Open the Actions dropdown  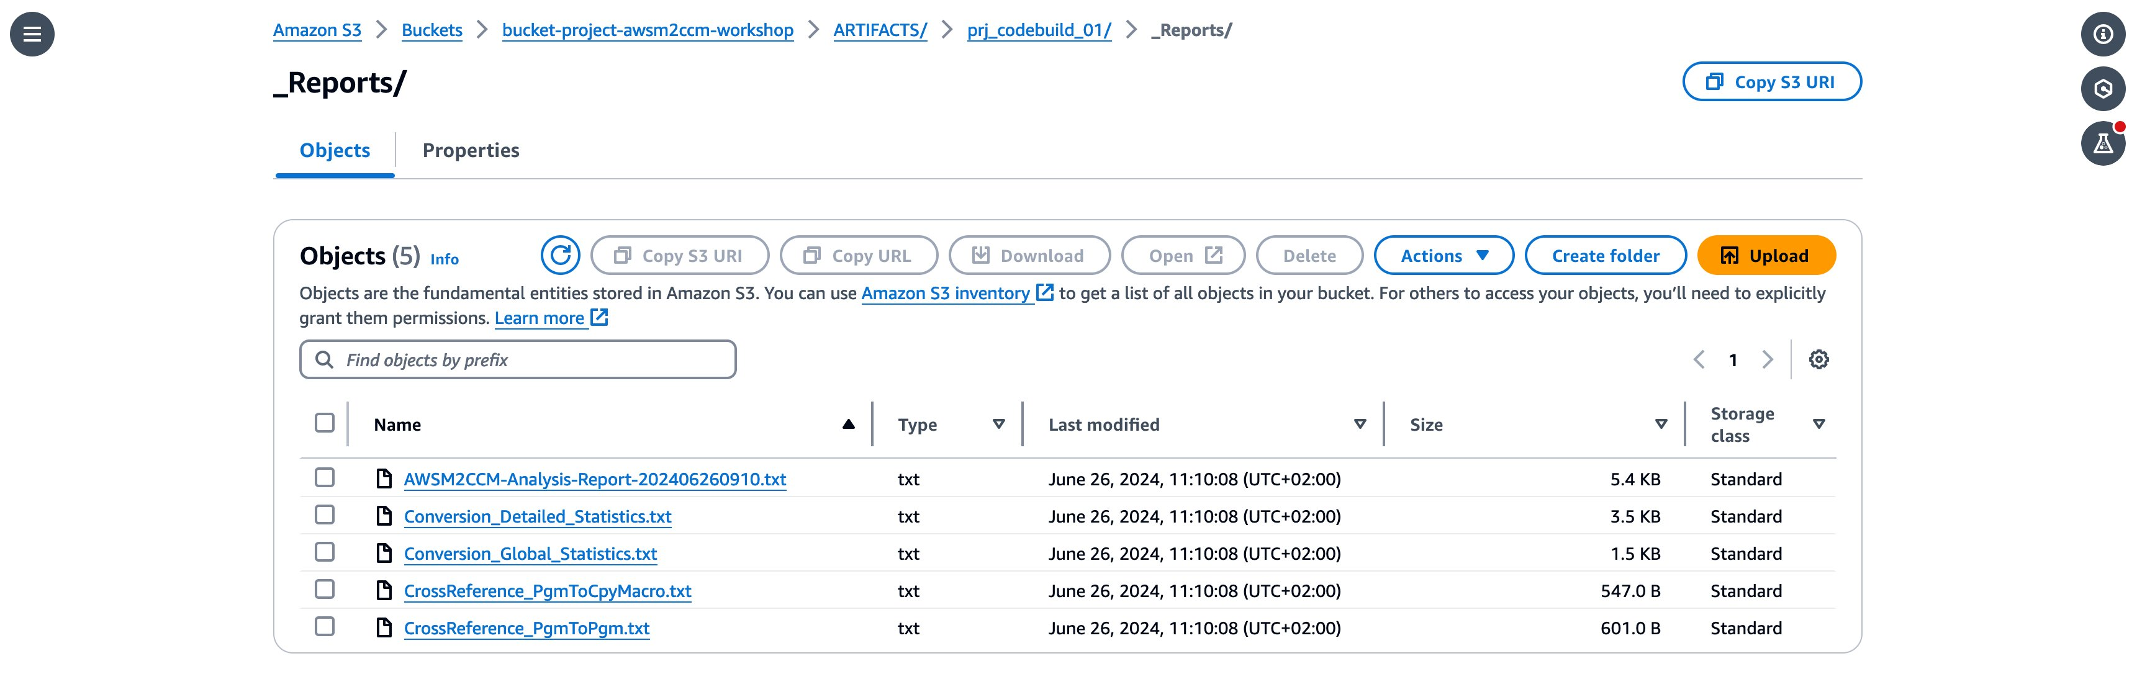pyautogui.click(x=1443, y=255)
